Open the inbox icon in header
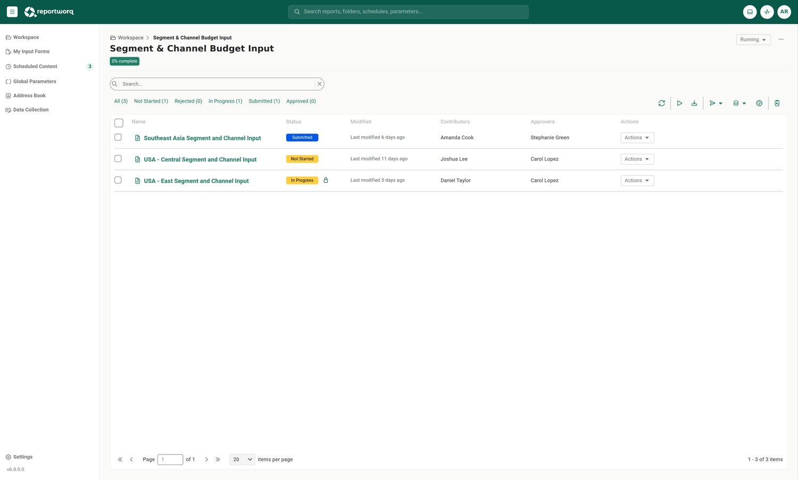The height and width of the screenshot is (480, 798). 750,12
